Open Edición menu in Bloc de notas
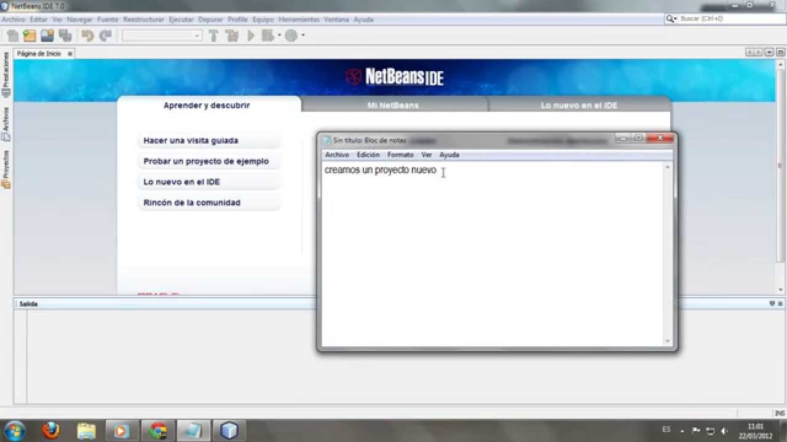Screen dimensions: 787x442 pos(368,155)
